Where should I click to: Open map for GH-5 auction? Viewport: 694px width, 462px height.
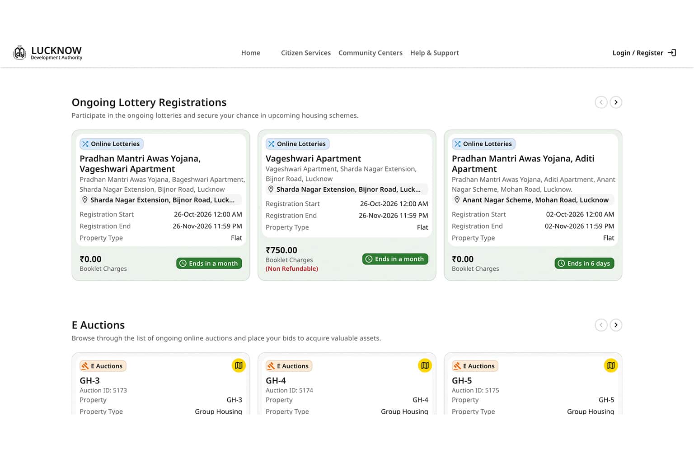611,365
